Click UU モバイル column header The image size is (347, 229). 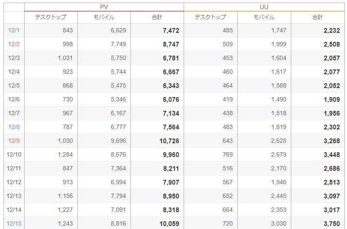[x=264, y=17]
